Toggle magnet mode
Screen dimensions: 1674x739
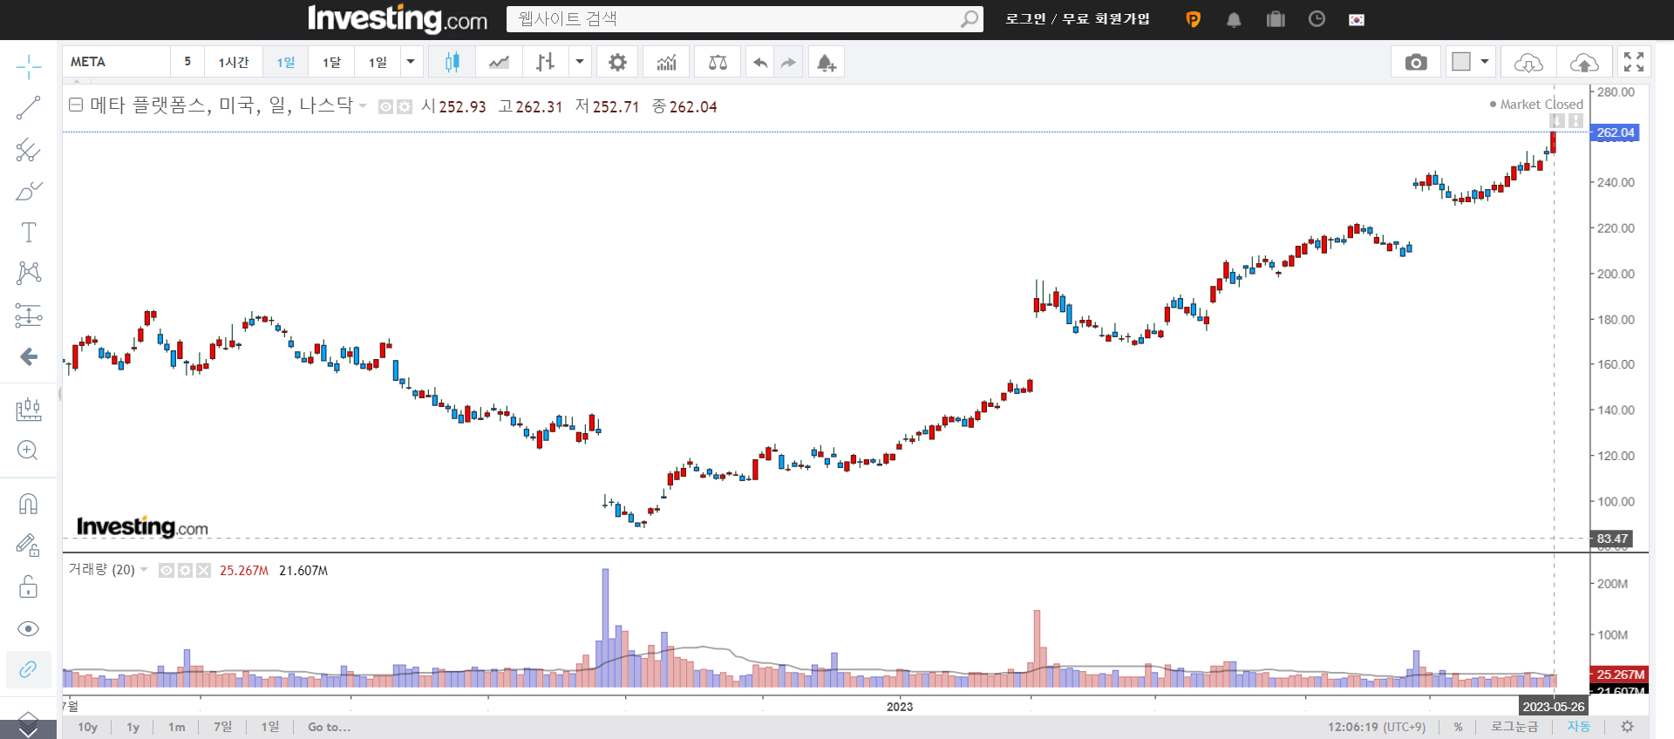tap(28, 504)
